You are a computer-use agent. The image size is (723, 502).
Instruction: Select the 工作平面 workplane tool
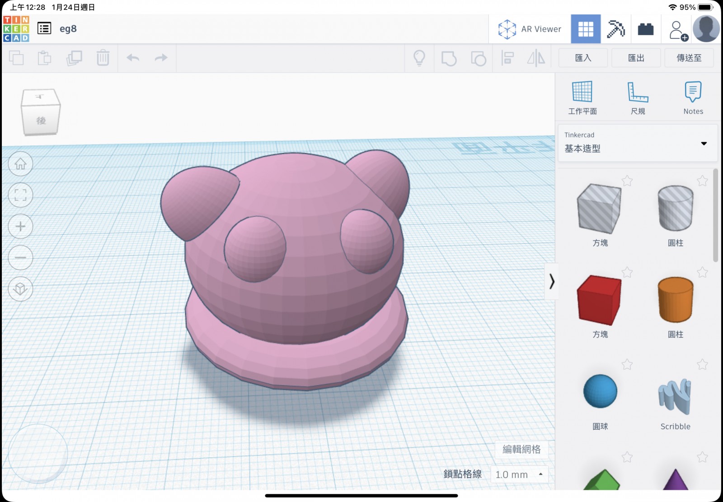click(582, 98)
